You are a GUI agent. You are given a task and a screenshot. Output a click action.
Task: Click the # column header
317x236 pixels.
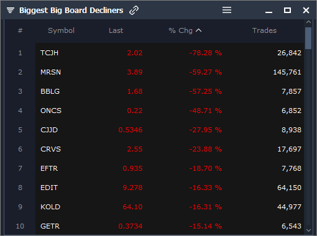pos(20,30)
